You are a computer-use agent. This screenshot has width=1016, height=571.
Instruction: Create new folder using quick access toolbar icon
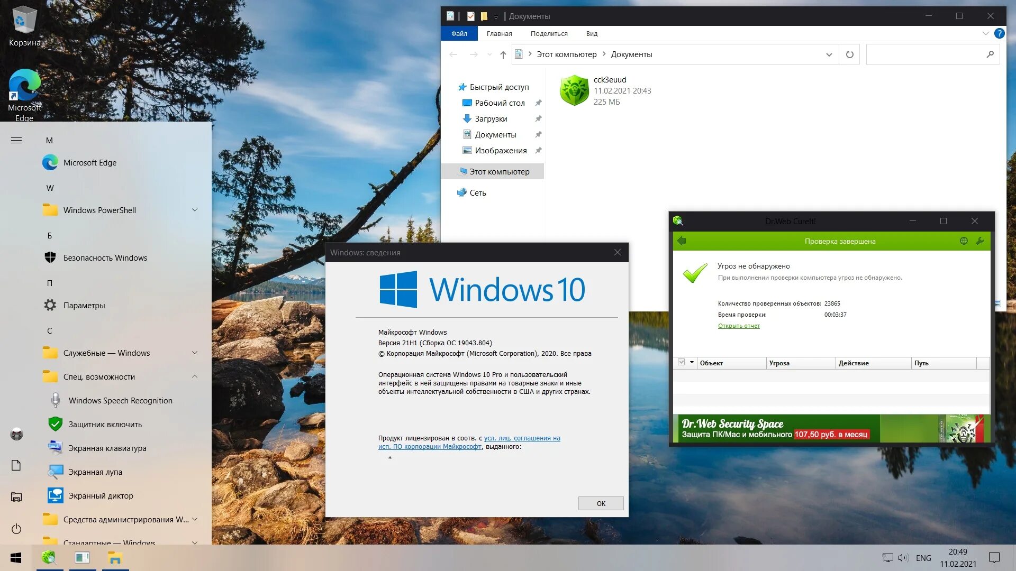coord(483,16)
